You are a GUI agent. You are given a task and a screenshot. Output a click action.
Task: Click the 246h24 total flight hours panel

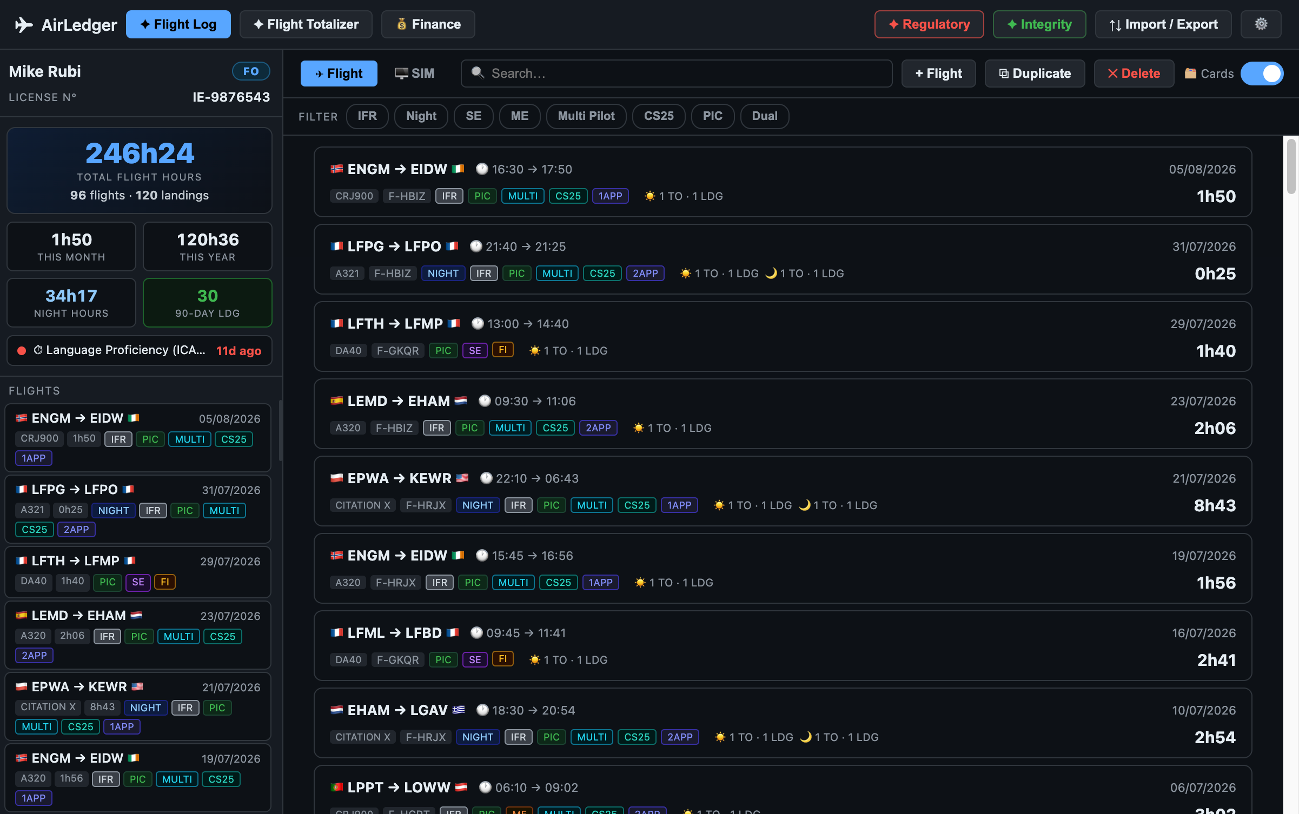140,171
